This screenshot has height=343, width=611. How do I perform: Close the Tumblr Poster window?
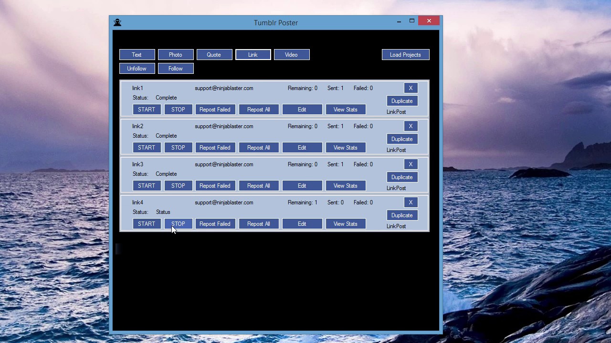tap(429, 21)
